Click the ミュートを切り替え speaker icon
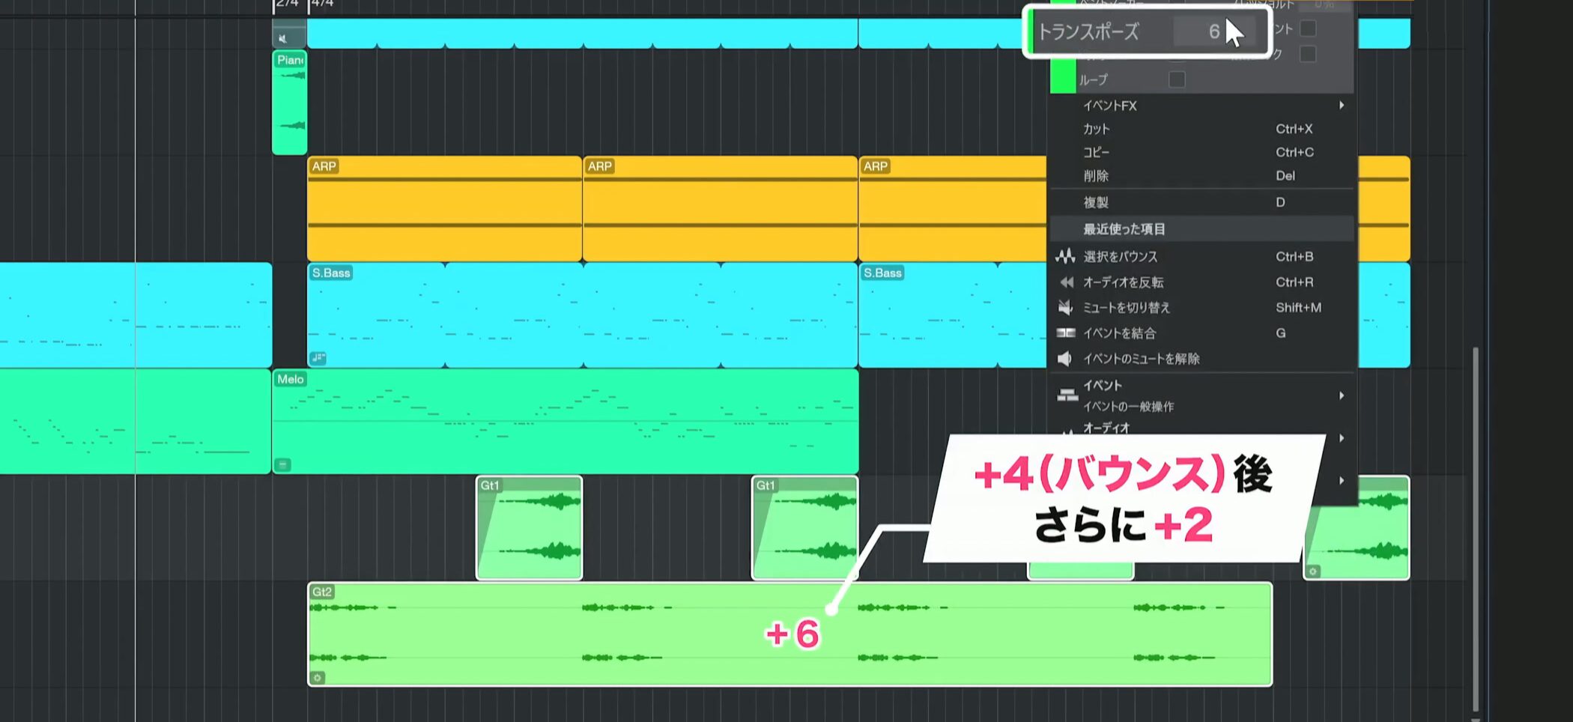 coord(1065,308)
